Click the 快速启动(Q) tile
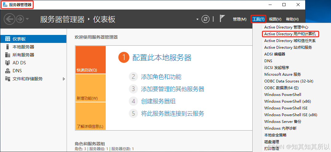This screenshot has width=331, height=152. [91, 60]
